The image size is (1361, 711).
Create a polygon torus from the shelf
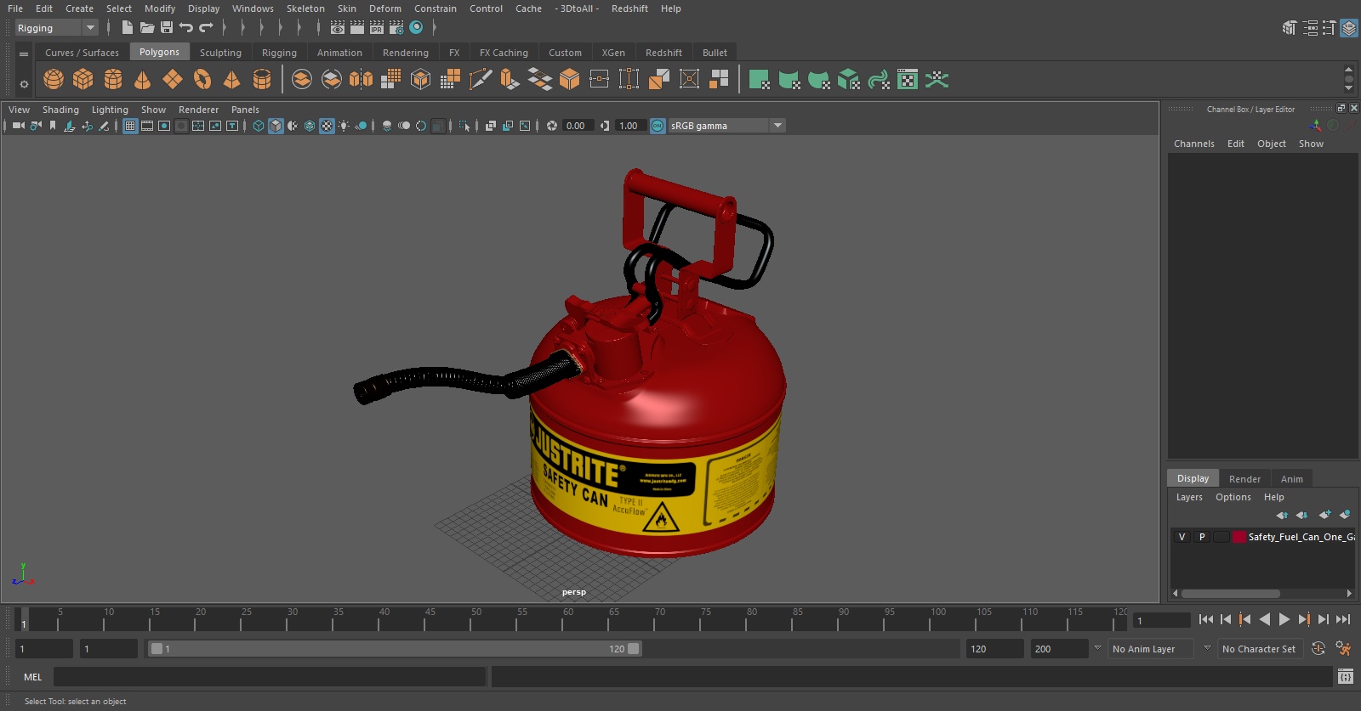point(202,80)
